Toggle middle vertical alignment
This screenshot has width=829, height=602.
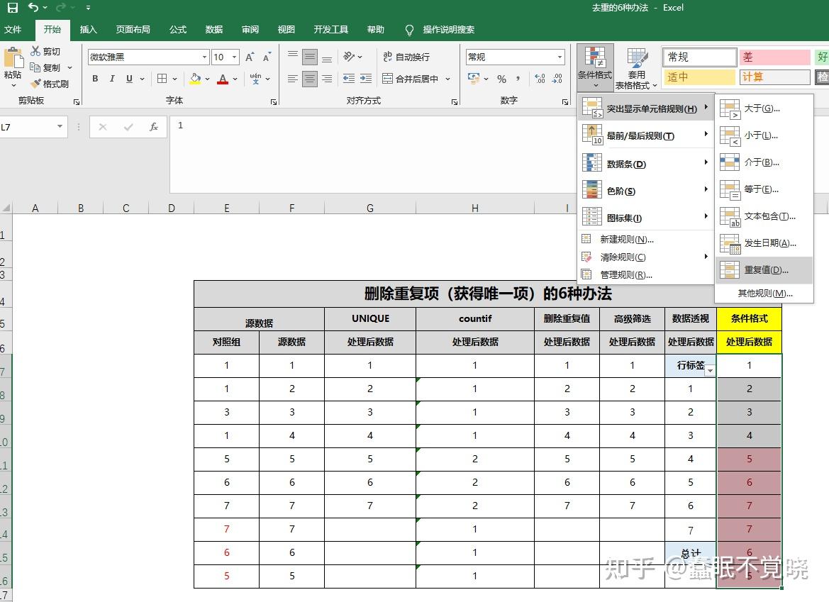click(310, 57)
